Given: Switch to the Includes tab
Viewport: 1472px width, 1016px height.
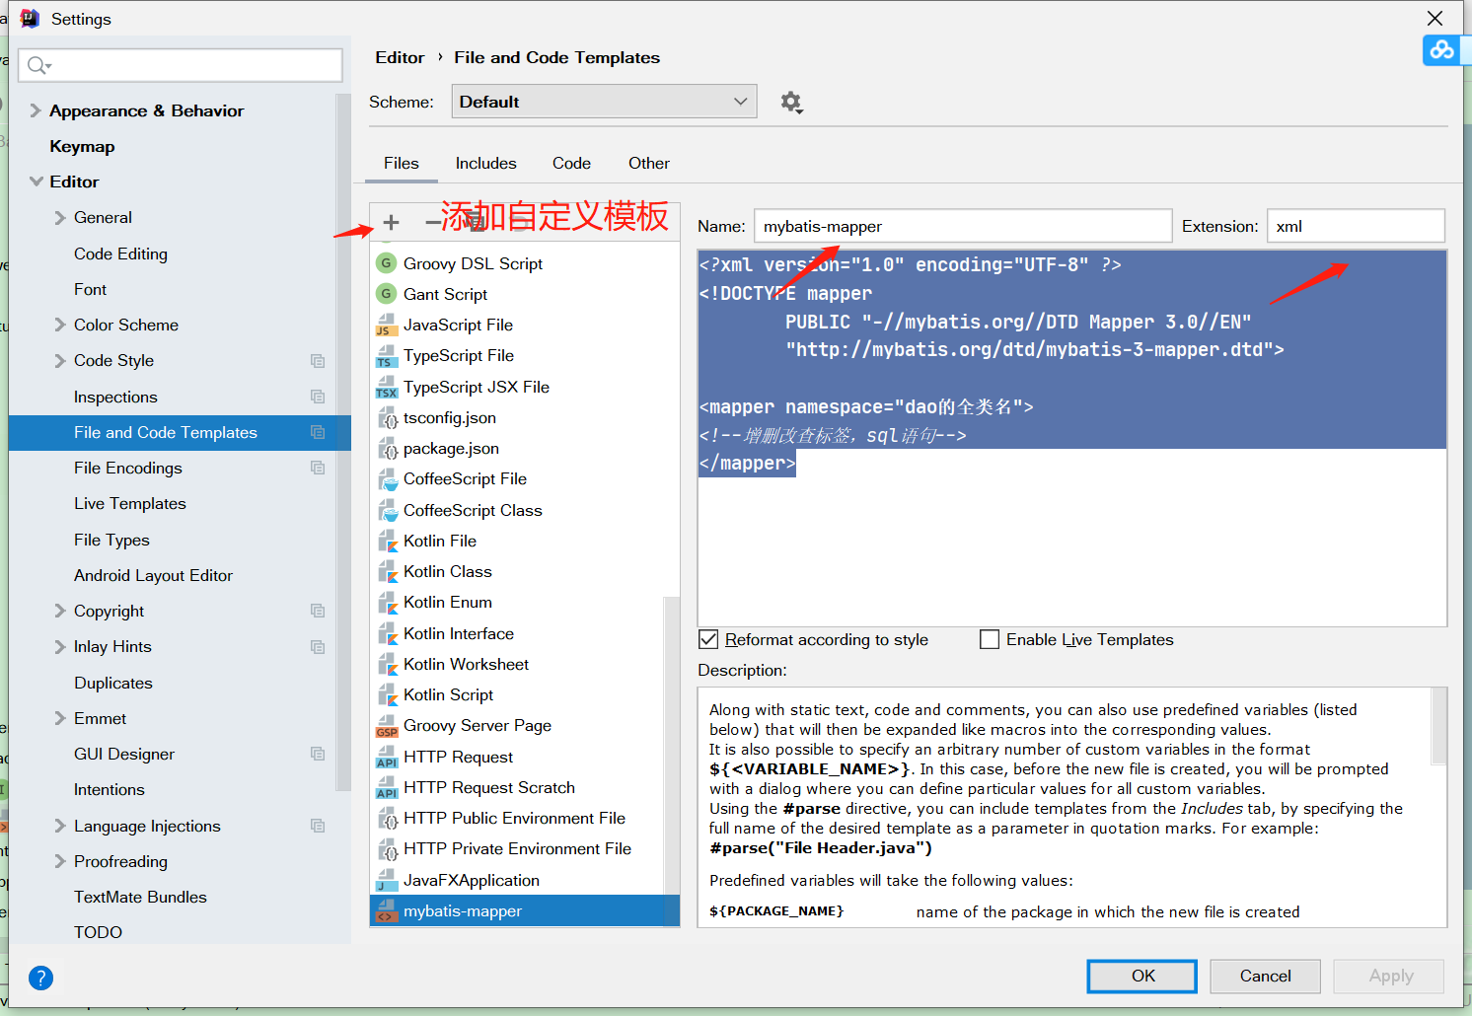Looking at the screenshot, I should 485,164.
